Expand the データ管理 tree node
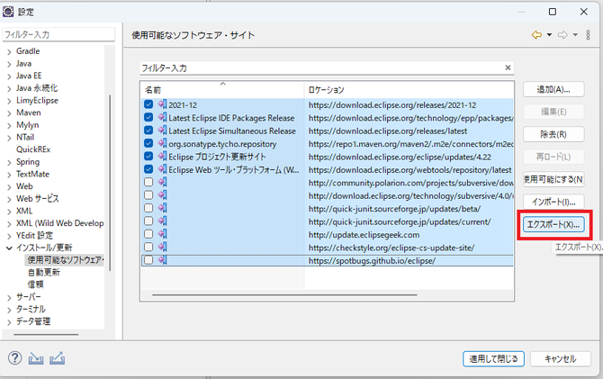This screenshot has height=379, width=603. [9, 322]
